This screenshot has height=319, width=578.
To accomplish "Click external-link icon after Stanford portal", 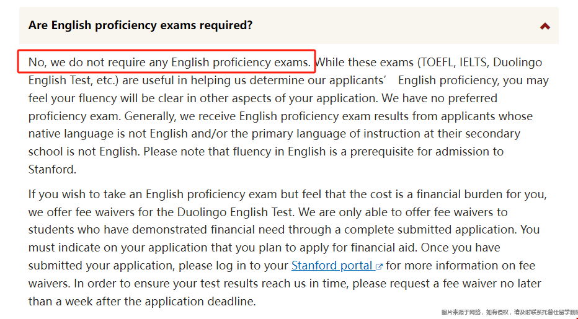I will point(379,266).
